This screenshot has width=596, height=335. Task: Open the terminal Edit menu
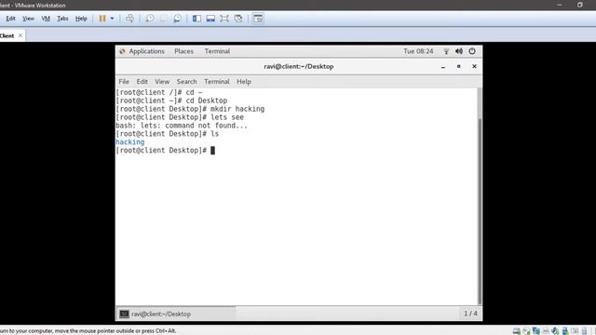142,82
